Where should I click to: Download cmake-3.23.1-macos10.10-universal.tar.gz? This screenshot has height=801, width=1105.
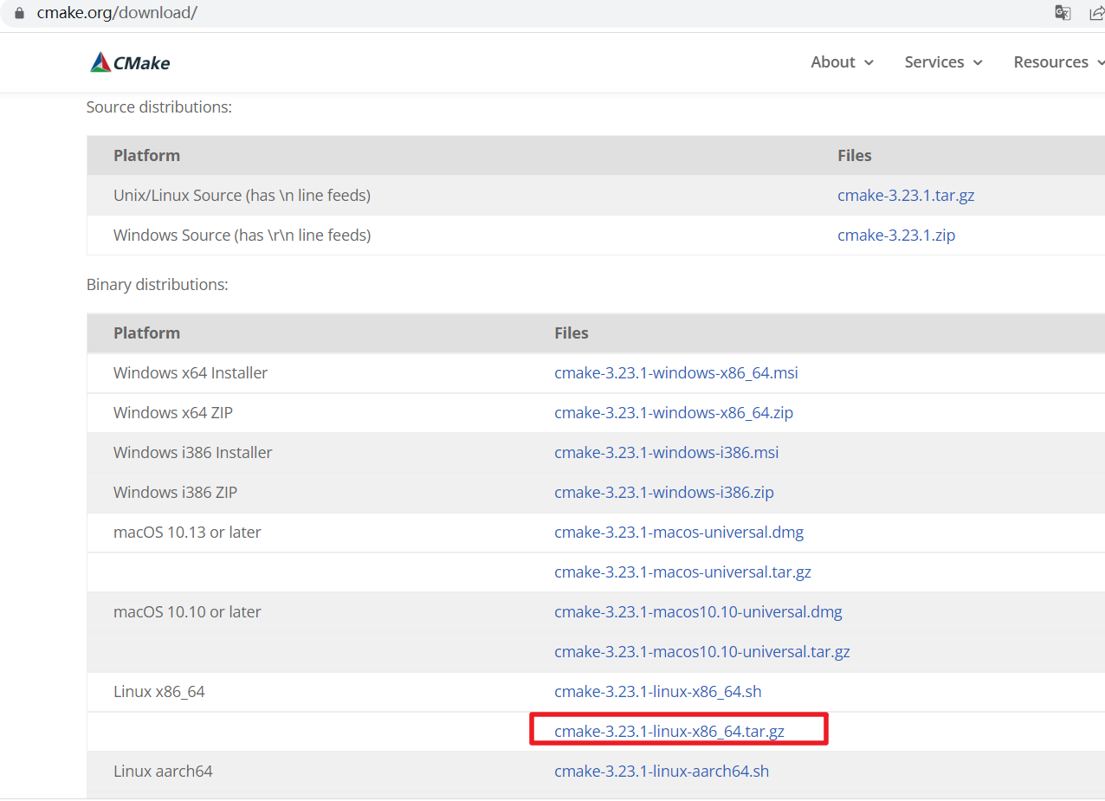(x=702, y=652)
